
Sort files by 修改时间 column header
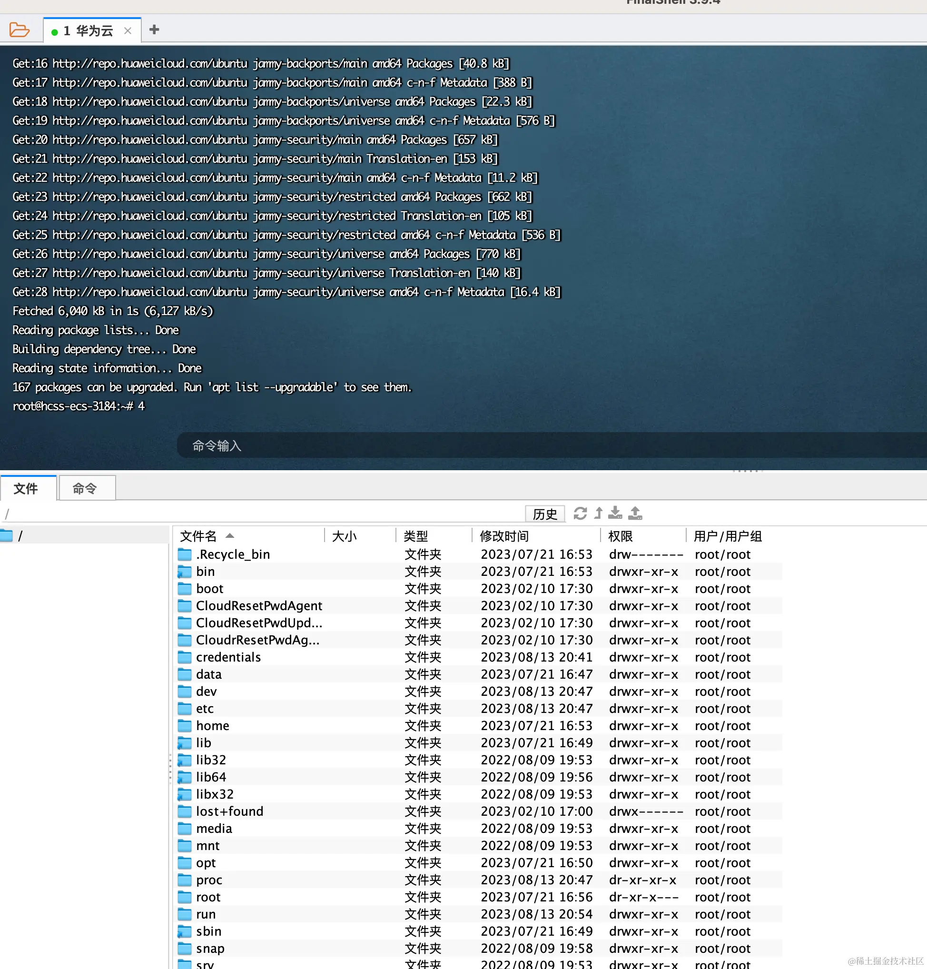pyautogui.click(x=504, y=535)
